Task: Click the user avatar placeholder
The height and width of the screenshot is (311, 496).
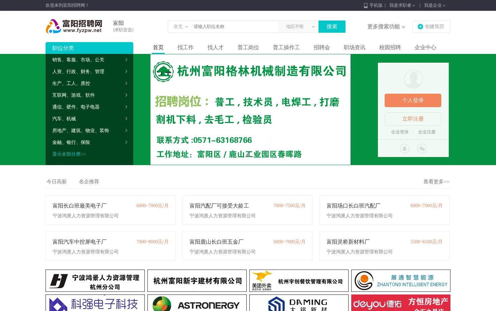Action: coord(413,79)
